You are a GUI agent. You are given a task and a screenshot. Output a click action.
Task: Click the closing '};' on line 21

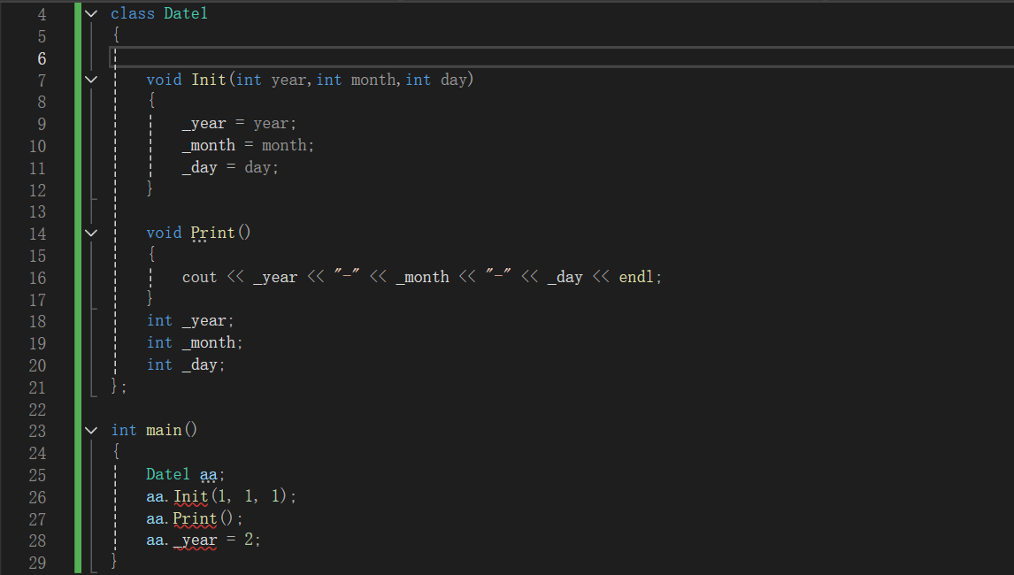(119, 387)
